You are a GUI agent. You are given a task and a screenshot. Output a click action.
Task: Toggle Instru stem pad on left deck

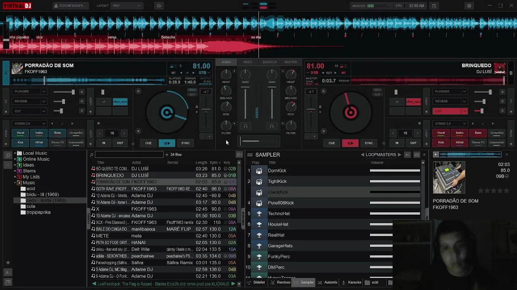39,133
